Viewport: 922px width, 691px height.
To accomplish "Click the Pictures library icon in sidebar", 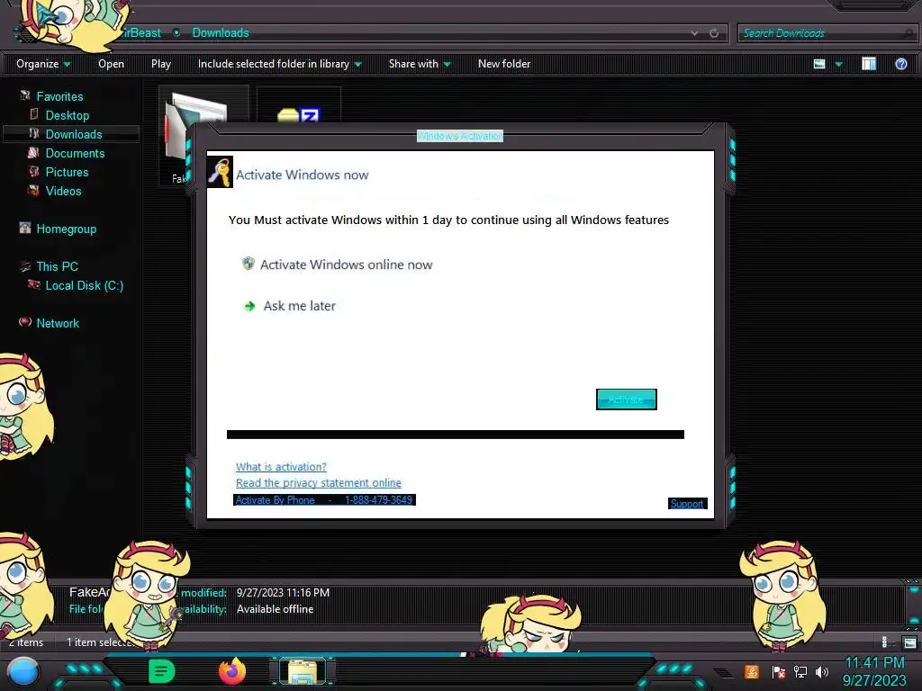I will [x=34, y=171].
